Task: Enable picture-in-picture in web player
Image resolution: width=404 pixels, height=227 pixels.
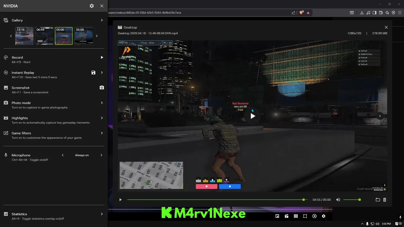Action: click(277, 216)
